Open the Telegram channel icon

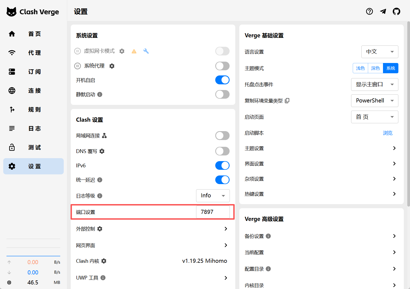point(383,11)
